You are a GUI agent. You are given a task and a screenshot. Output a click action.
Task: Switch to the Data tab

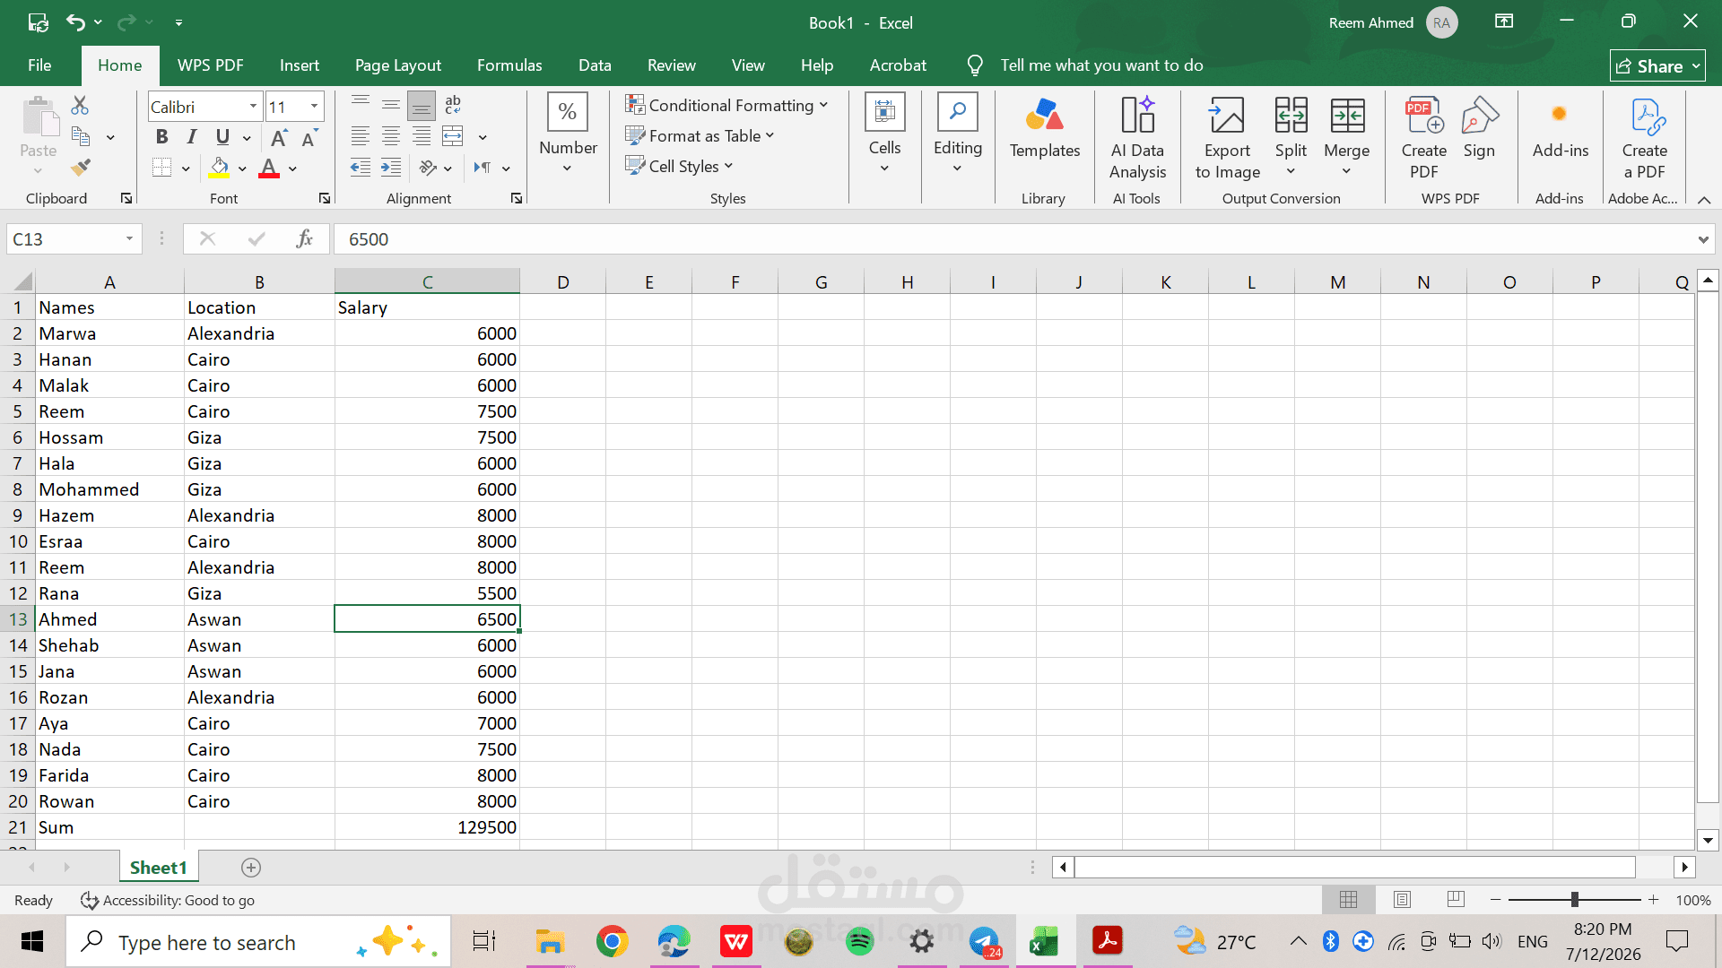point(595,65)
